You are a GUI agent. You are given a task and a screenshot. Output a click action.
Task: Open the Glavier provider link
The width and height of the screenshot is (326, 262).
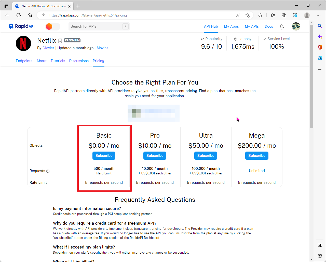click(x=48, y=48)
